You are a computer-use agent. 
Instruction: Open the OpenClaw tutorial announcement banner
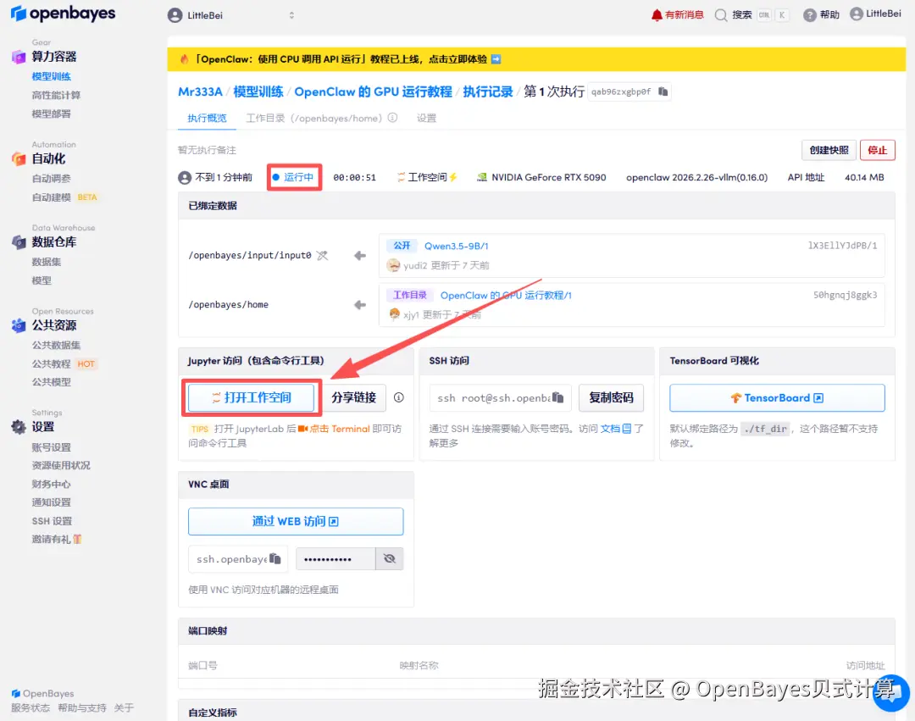(536, 59)
